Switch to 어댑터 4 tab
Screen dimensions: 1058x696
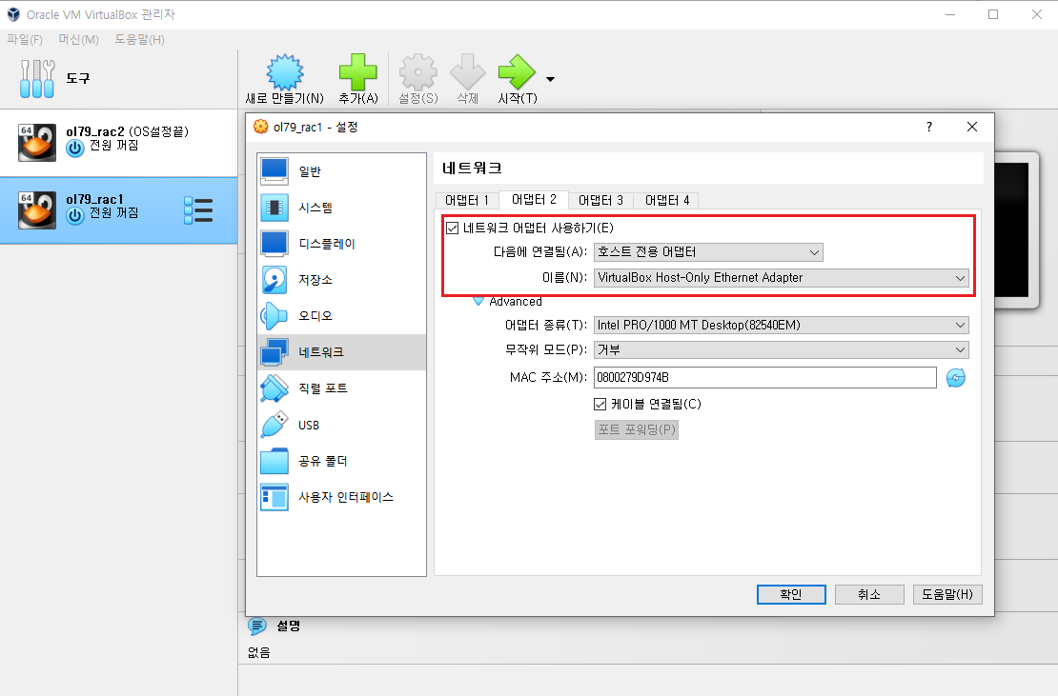pyautogui.click(x=667, y=200)
